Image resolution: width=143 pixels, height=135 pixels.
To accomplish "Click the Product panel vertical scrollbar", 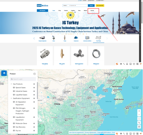I will click(37, 91).
